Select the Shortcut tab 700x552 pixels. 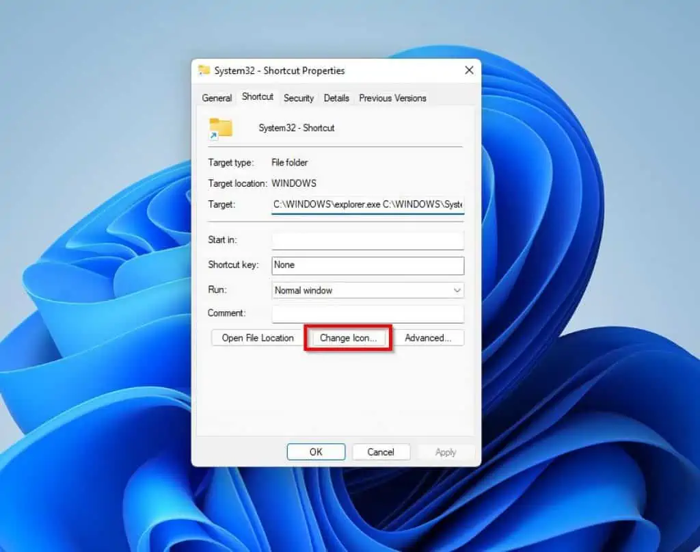coord(258,97)
